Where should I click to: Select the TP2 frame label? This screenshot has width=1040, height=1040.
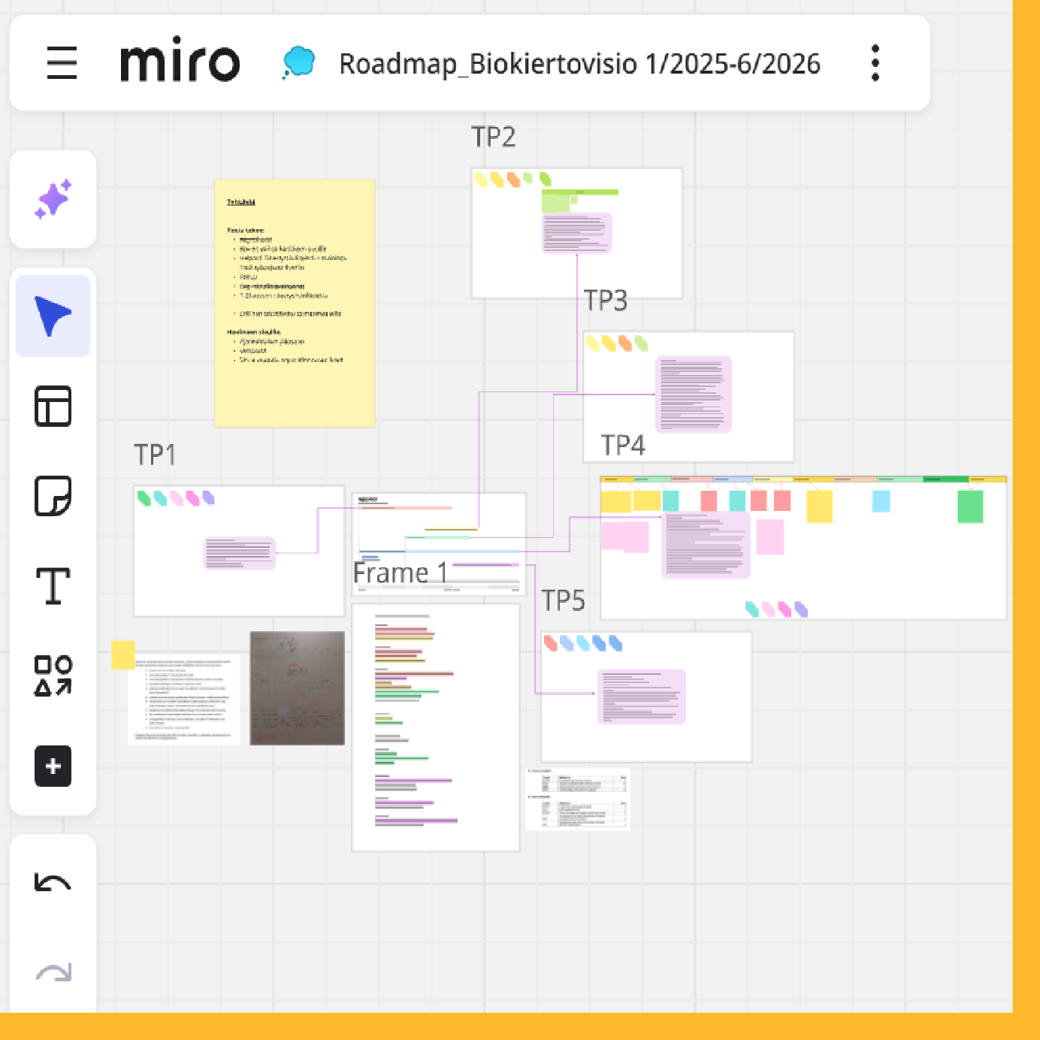tap(493, 138)
